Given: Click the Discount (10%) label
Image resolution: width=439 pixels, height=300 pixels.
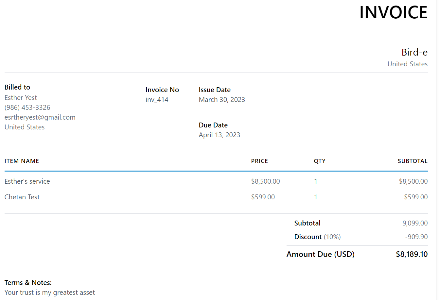Looking at the screenshot, I should coord(317,237).
